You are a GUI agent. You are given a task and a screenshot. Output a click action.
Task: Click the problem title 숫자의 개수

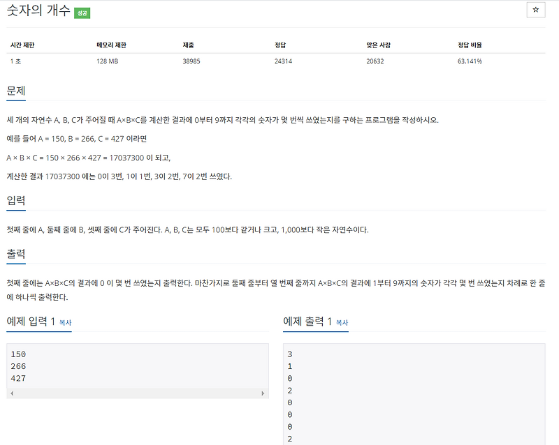click(x=38, y=10)
